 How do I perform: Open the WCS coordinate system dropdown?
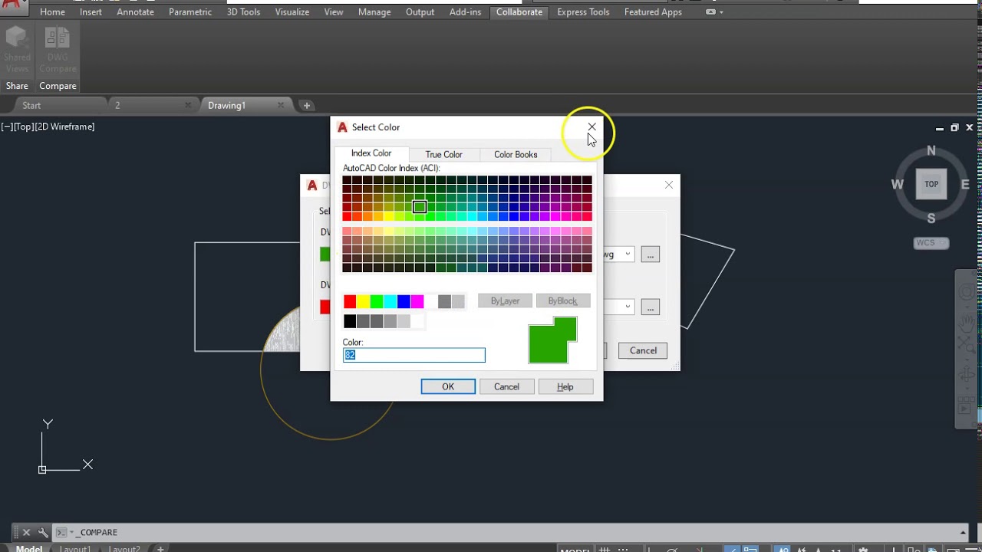931,243
